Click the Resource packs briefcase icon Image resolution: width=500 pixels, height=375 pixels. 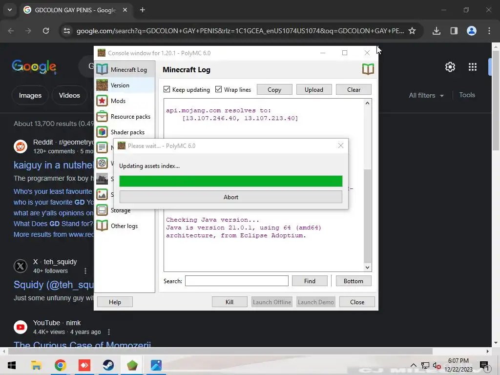[102, 116]
